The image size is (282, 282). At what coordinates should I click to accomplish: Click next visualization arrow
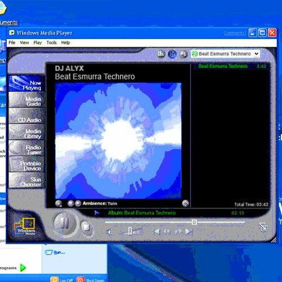coord(78,203)
